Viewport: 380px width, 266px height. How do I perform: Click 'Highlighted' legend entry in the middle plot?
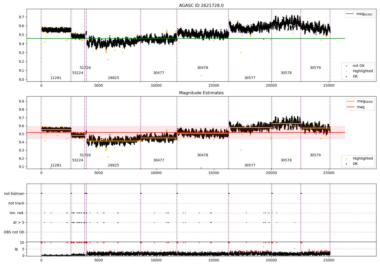359,159
